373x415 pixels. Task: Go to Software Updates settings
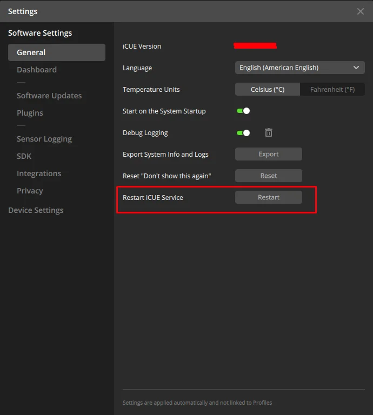(49, 96)
